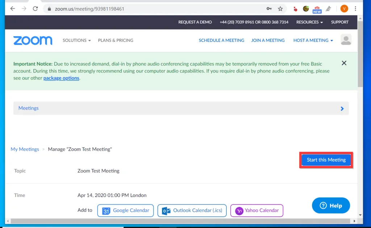Open the Chrome profile avatar V
Image resolution: width=371 pixels, height=228 pixels.
point(344,9)
